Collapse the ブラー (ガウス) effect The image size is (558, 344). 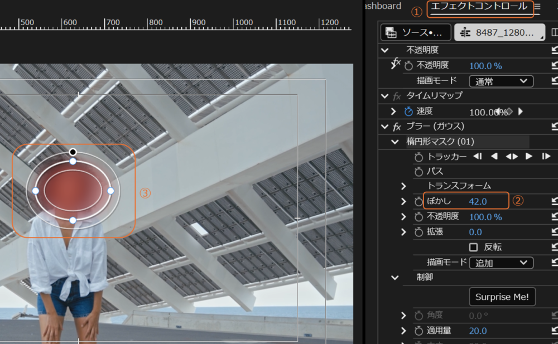(x=384, y=127)
